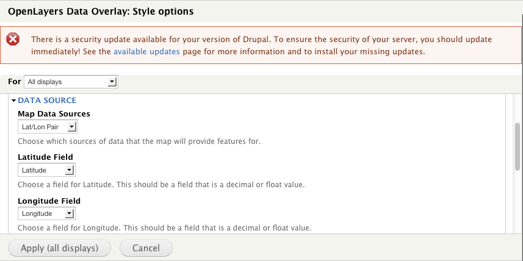The image size is (523, 261).
Task: Open the Latitude field dropdown
Action: tap(46, 170)
